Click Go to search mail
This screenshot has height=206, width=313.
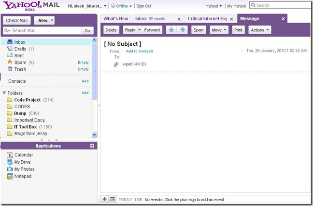(87, 31)
